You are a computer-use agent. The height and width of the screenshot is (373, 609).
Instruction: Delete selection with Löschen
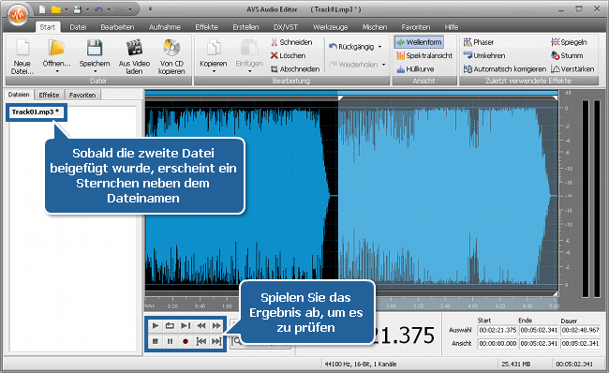coord(289,55)
